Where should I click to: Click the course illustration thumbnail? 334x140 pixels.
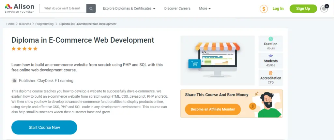[x=218, y=61]
